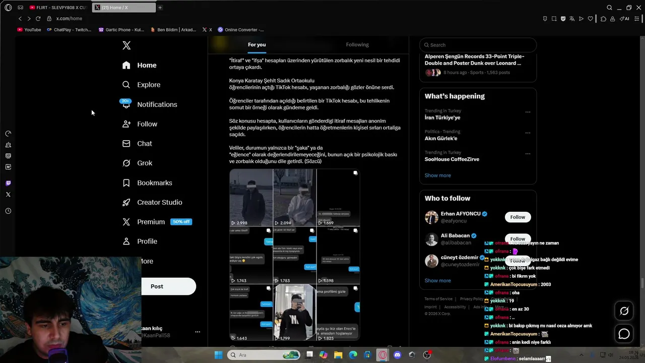This screenshot has height=363, width=645.
Task: Switch to the Following tab
Action: 357,44
